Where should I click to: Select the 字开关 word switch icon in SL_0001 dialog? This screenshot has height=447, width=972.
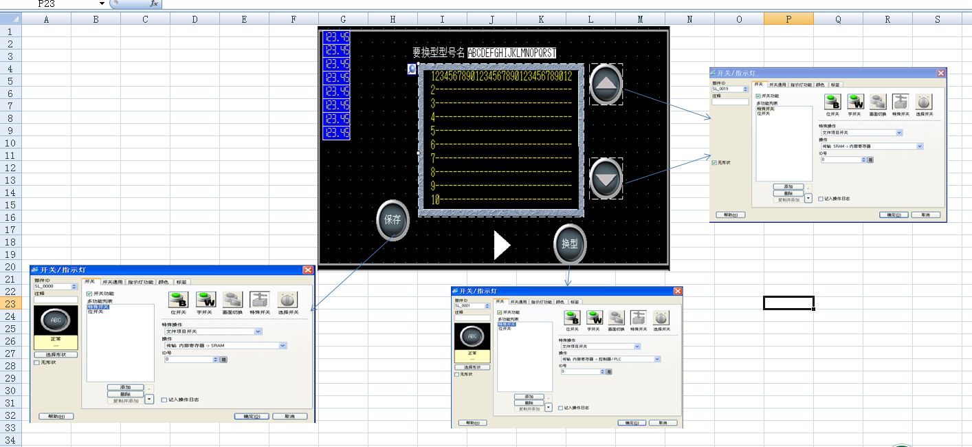pos(594,318)
